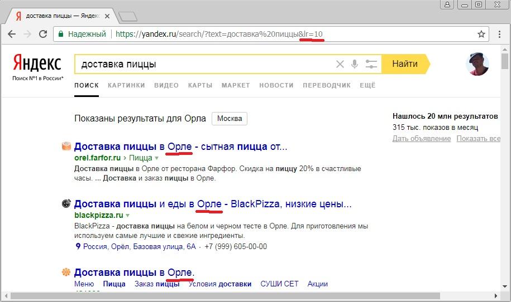
Task: Expand the ЕЩЁ menu
Action: click(x=367, y=85)
